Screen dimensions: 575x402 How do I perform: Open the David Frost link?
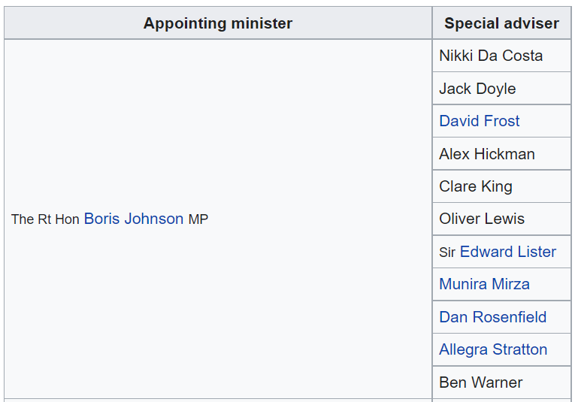[x=480, y=121]
